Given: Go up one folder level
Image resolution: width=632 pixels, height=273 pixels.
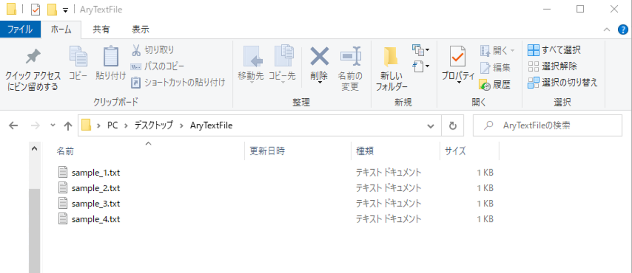Looking at the screenshot, I should pyautogui.click(x=68, y=126).
